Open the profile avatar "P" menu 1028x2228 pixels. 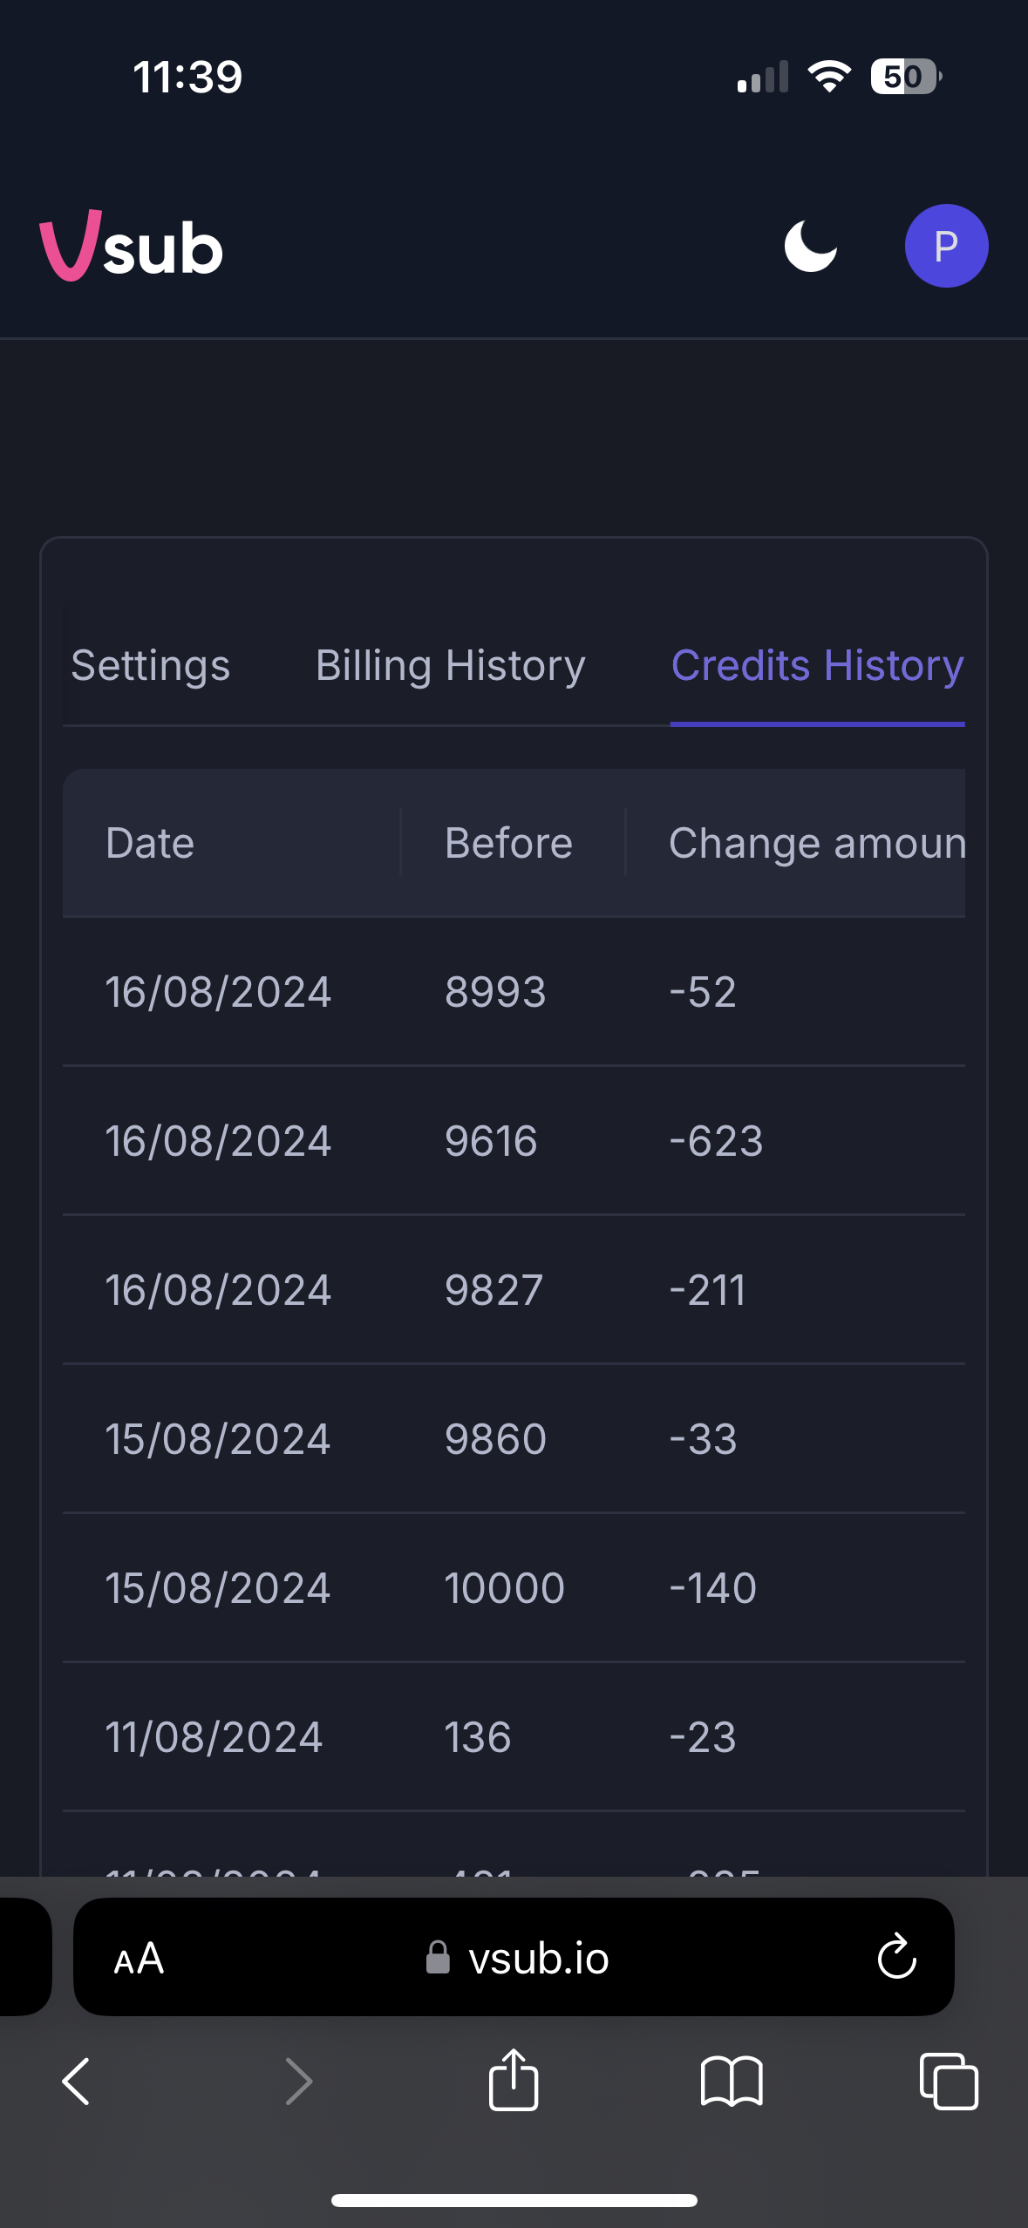point(946,247)
